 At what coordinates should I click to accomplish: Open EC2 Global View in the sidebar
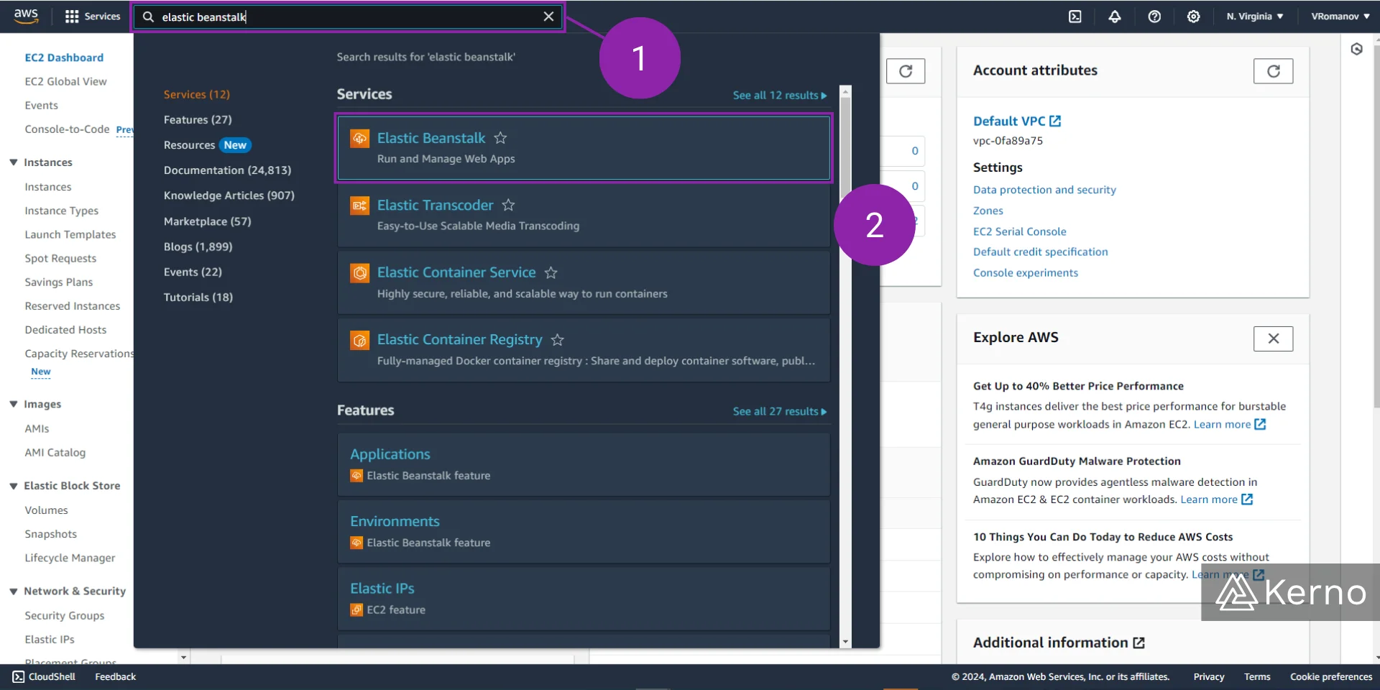click(x=65, y=81)
